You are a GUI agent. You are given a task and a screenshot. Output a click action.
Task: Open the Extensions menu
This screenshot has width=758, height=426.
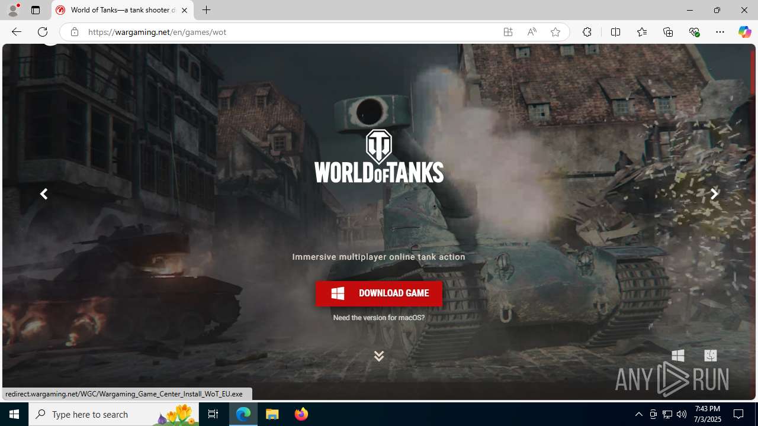tap(587, 32)
